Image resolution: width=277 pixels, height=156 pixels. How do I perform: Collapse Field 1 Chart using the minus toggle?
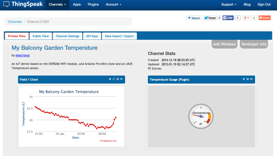[121, 79]
